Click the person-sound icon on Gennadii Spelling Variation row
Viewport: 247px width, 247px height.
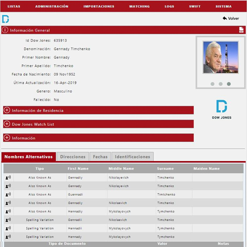(x=8, y=220)
